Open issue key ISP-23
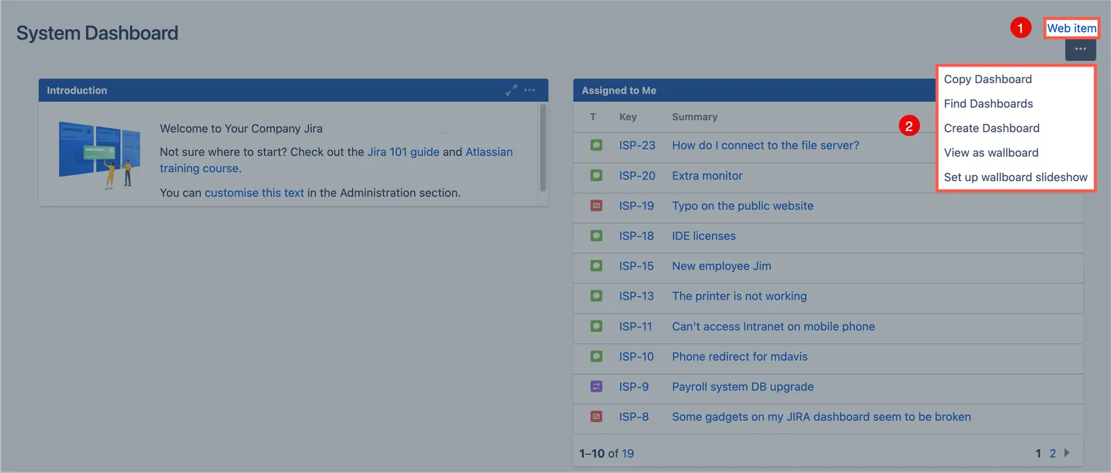Viewport: 1111px width, 473px height. [637, 146]
